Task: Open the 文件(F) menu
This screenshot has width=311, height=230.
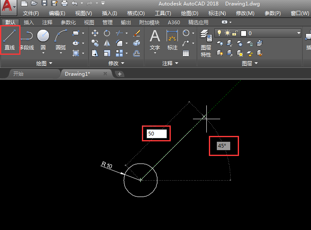Action: point(31,13)
